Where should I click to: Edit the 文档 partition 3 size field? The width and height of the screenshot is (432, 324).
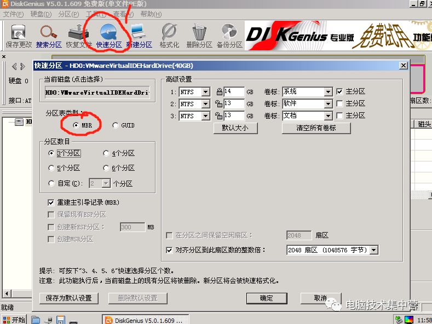(234, 116)
